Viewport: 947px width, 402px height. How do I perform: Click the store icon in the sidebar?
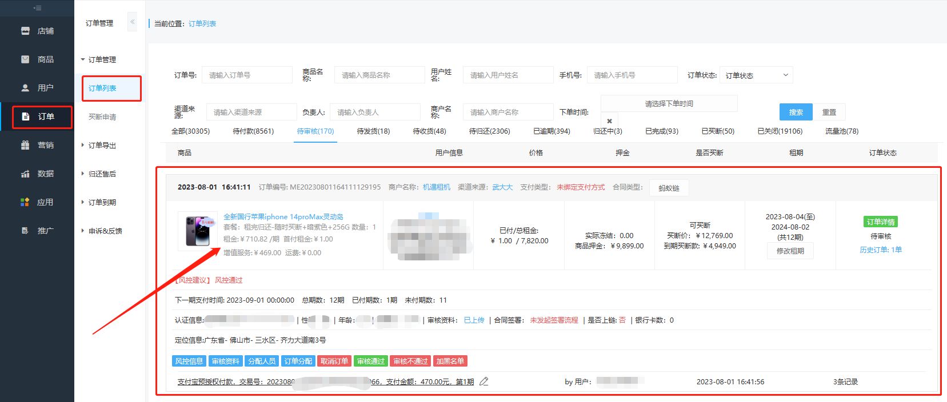pos(25,31)
